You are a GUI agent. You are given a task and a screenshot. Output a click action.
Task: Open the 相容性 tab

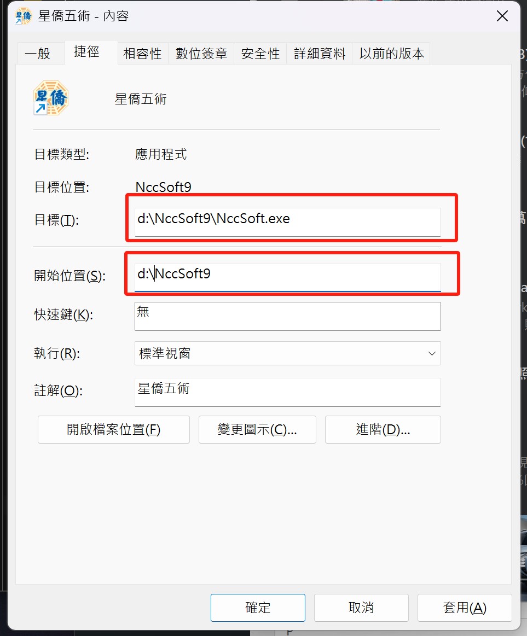pos(142,54)
